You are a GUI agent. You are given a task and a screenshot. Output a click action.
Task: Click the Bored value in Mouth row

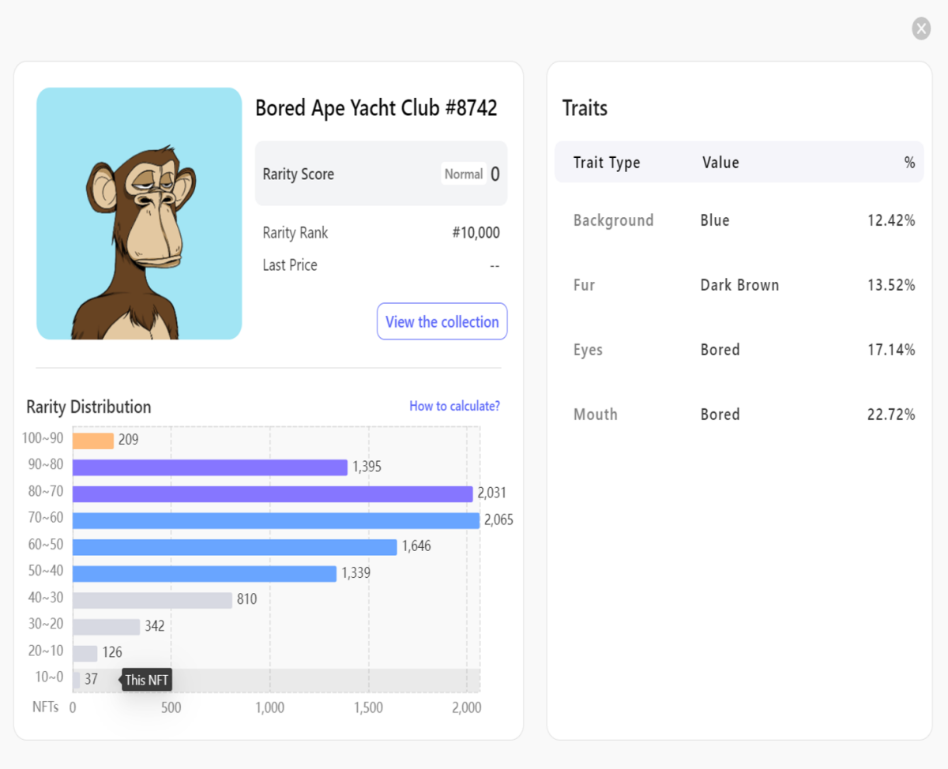[x=720, y=415]
